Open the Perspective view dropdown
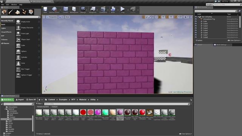The height and width of the screenshot is (136, 242). point(52,17)
